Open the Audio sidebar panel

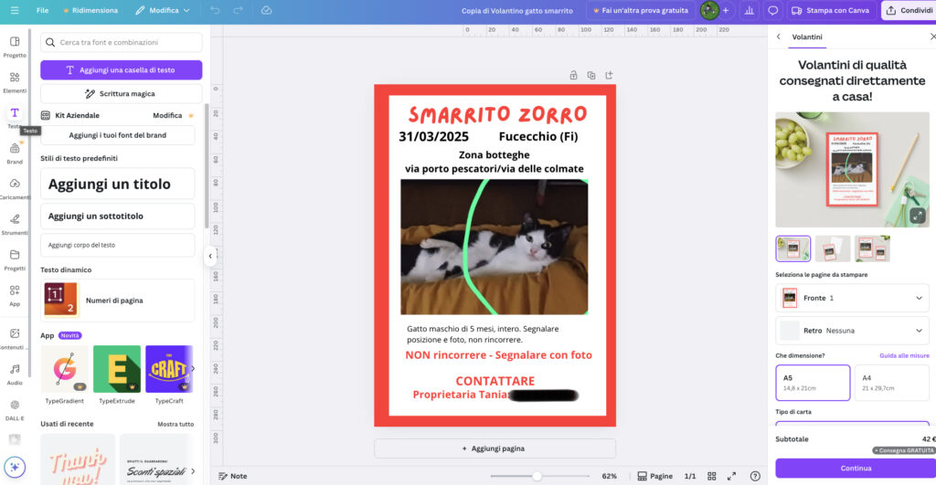[x=15, y=374]
